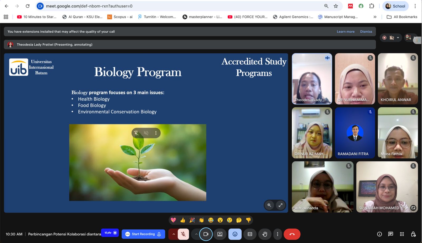Expand audio settings arrow beside microphone

(174, 234)
